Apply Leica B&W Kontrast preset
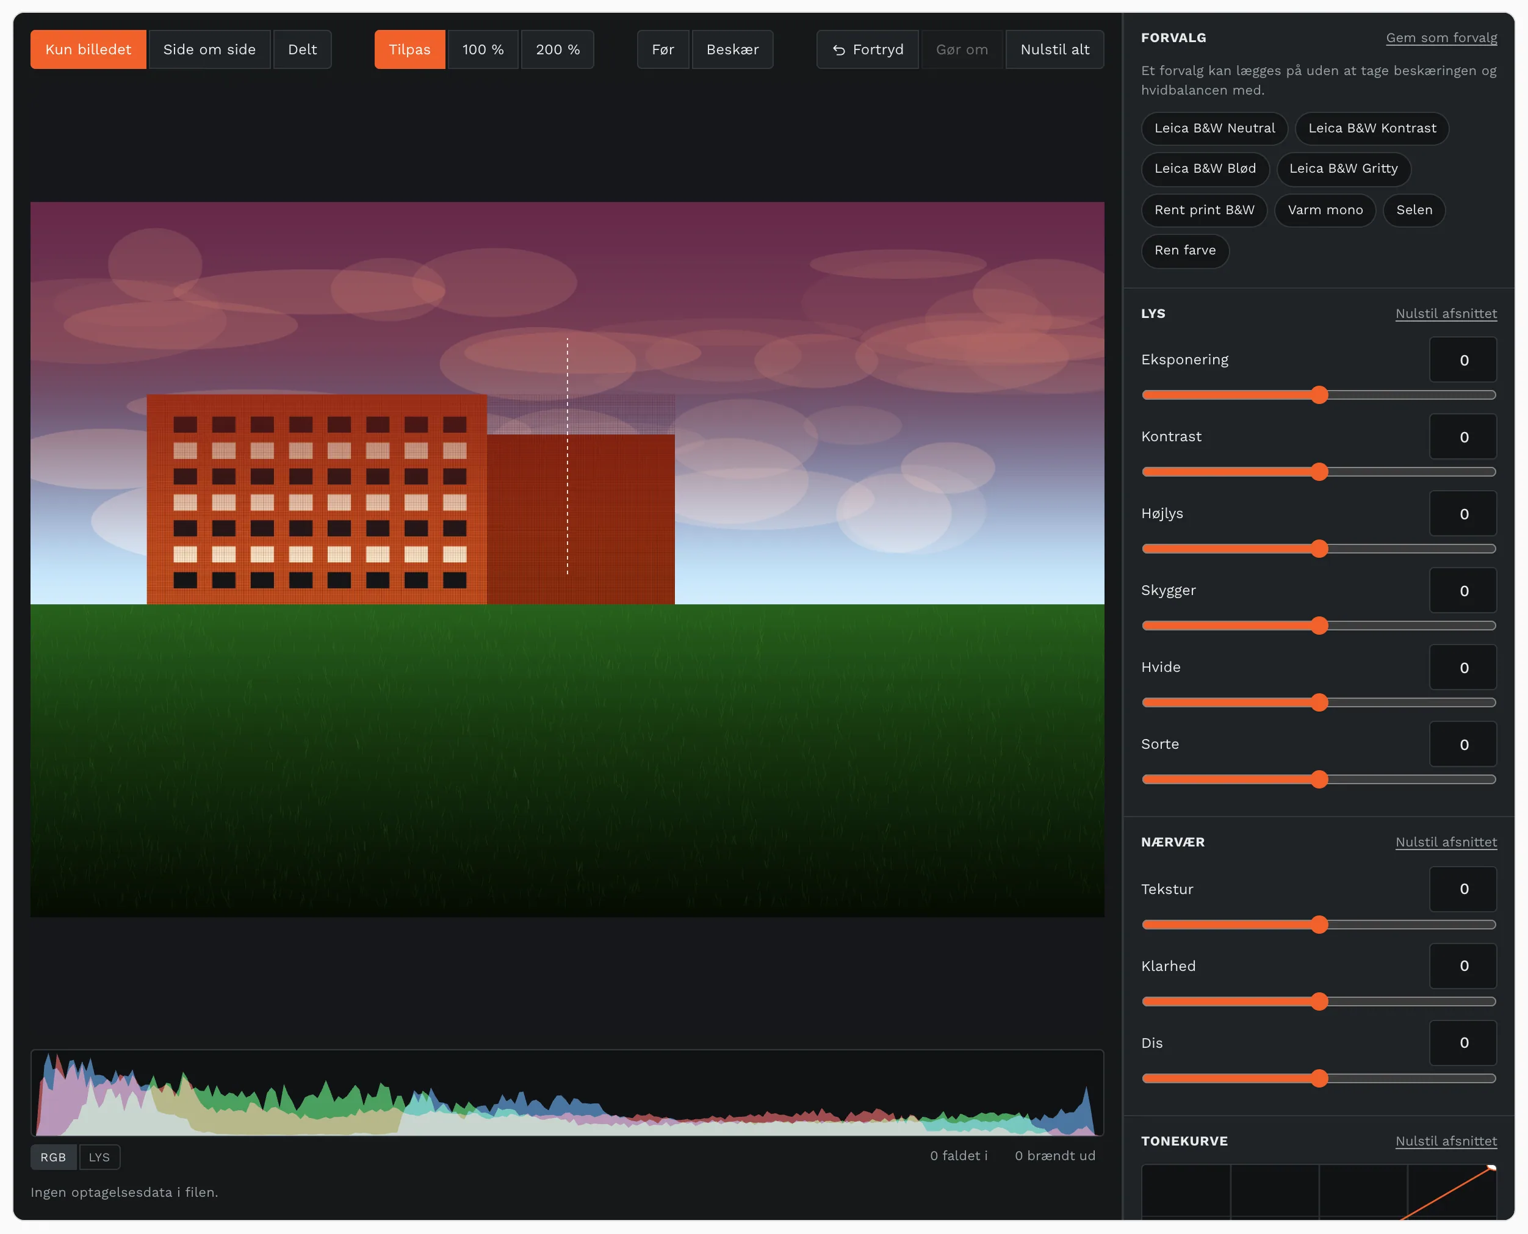This screenshot has width=1528, height=1234. (1372, 128)
